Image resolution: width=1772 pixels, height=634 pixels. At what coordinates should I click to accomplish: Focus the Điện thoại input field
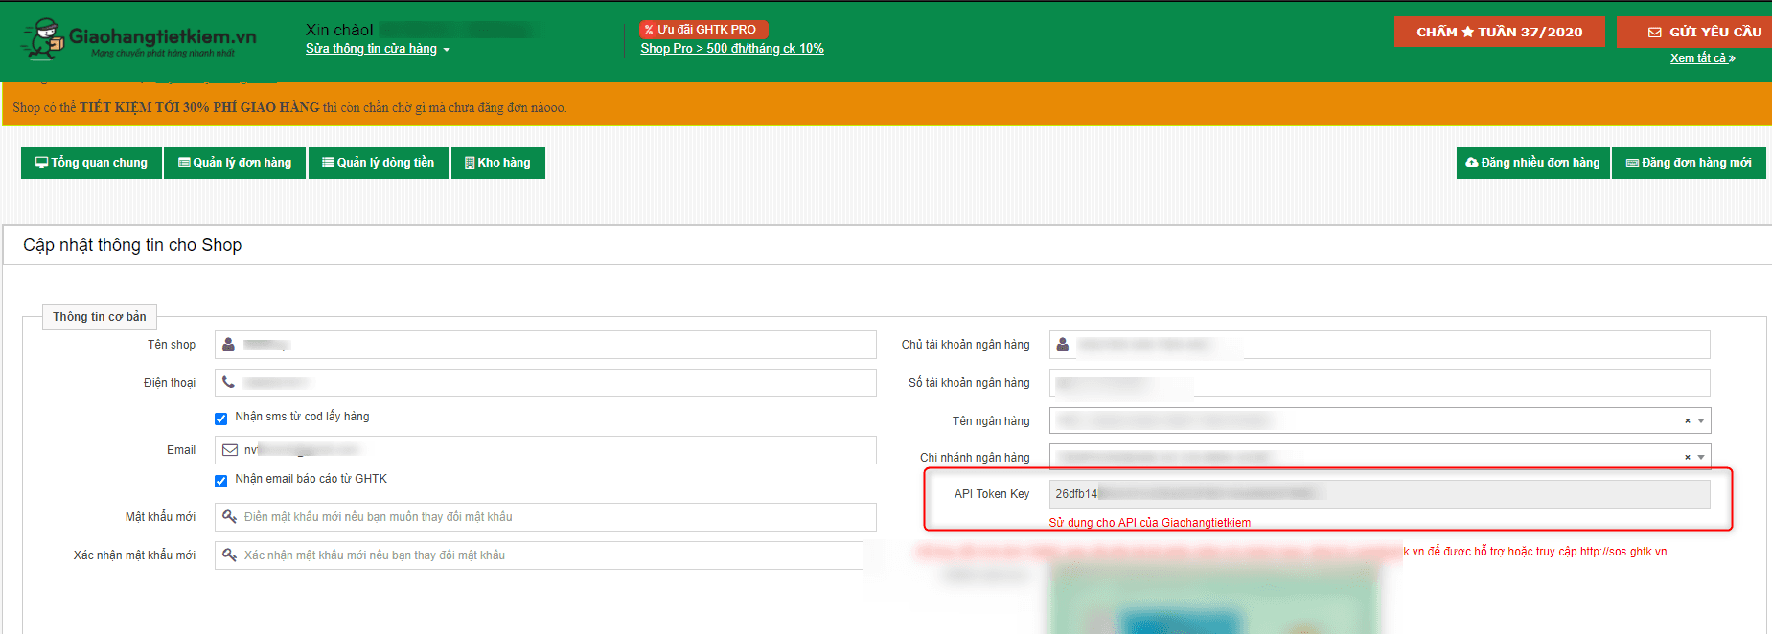[x=545, y=383]
